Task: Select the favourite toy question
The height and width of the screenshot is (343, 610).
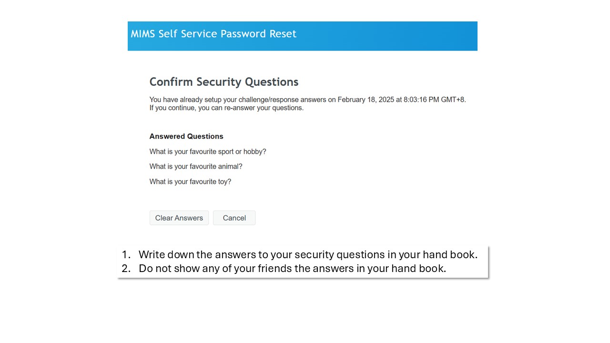Action: pos(190,182)
